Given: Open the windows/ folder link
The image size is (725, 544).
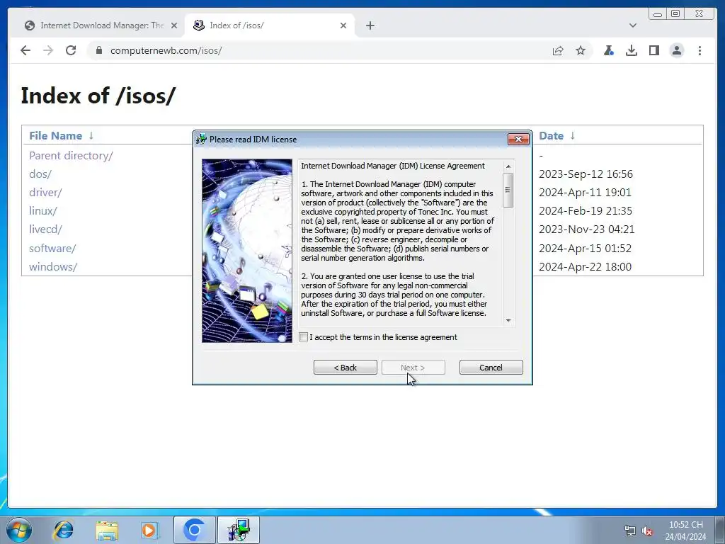Looking at the screenshot, I should pyautogui.click(x=53, y=267).
